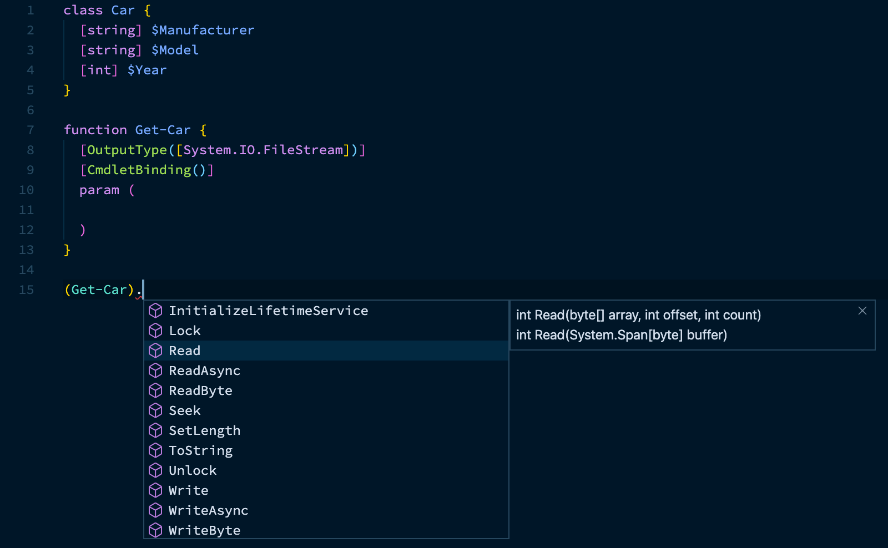Click the first Read overload signature
The height and width of the screenshot is (548, 888).
(638, 314)
